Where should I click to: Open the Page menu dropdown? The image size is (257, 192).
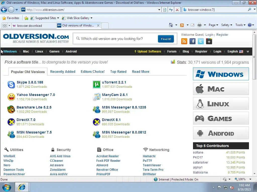coord(213,25)
